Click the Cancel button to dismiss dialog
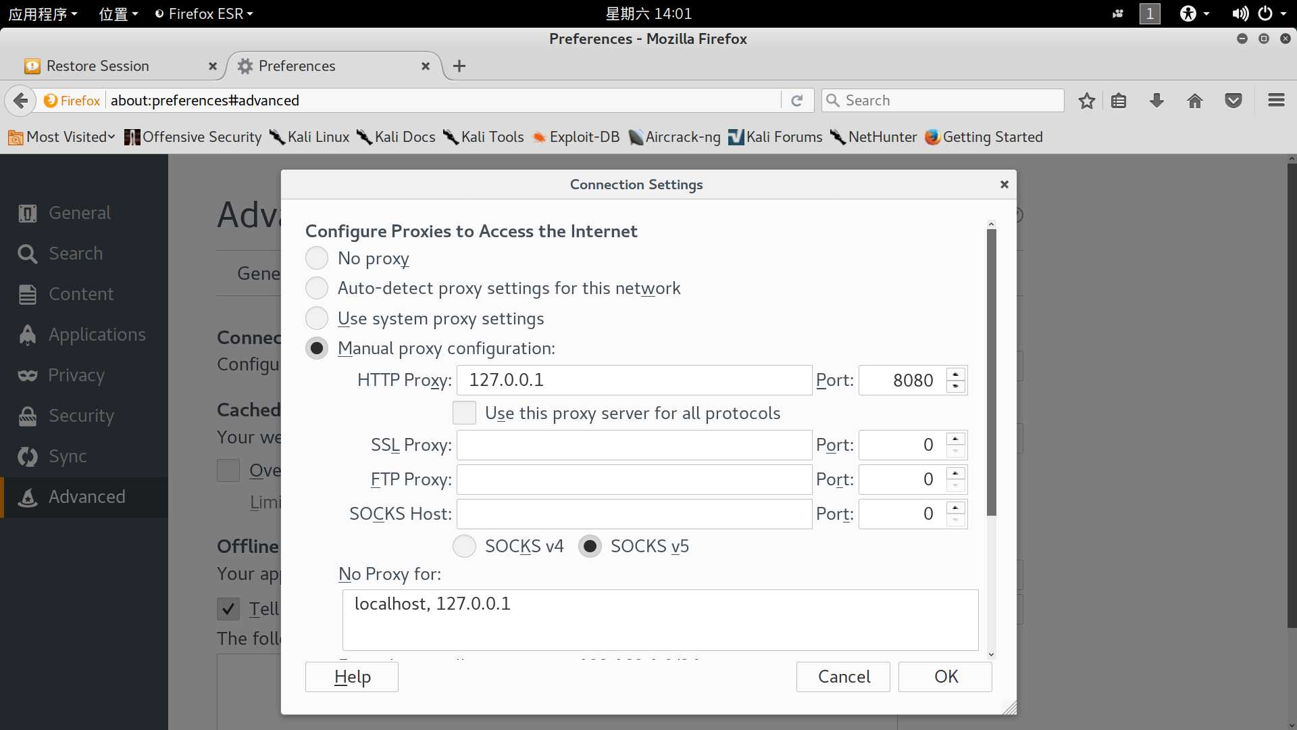 coord(844,676)
